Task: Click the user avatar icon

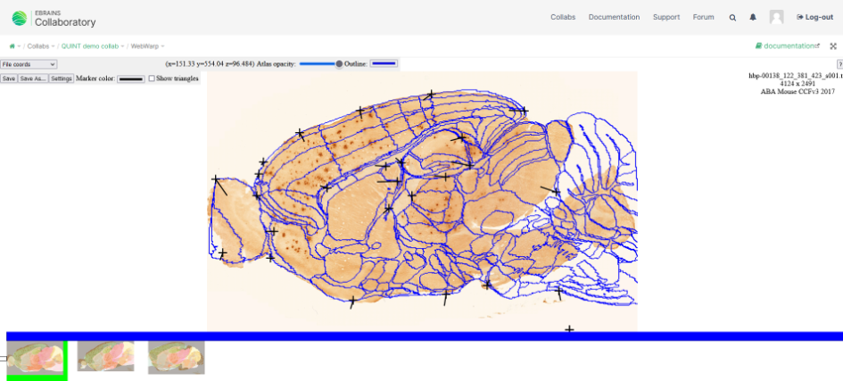Action: [776, 17]
